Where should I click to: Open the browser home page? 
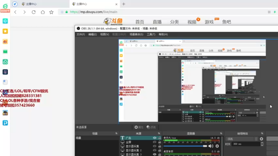coord(43,12)
